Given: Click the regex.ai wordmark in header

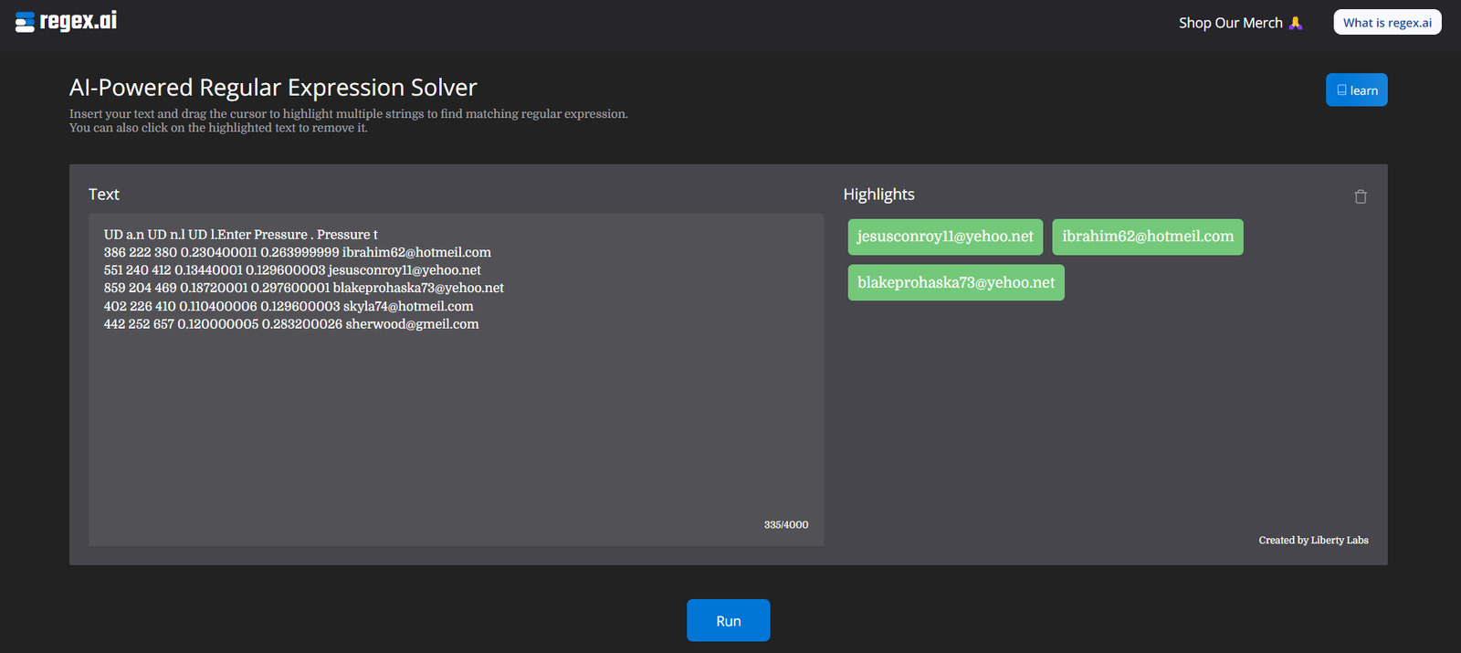Looking at the screenshot, I should pyautogui.click(x=78, y=21).
